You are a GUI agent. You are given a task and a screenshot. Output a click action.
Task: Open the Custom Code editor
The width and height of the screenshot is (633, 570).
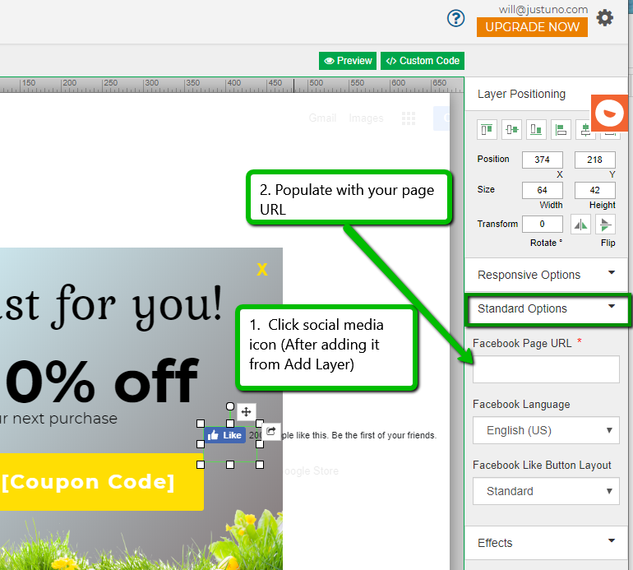[x=423, y=61]
